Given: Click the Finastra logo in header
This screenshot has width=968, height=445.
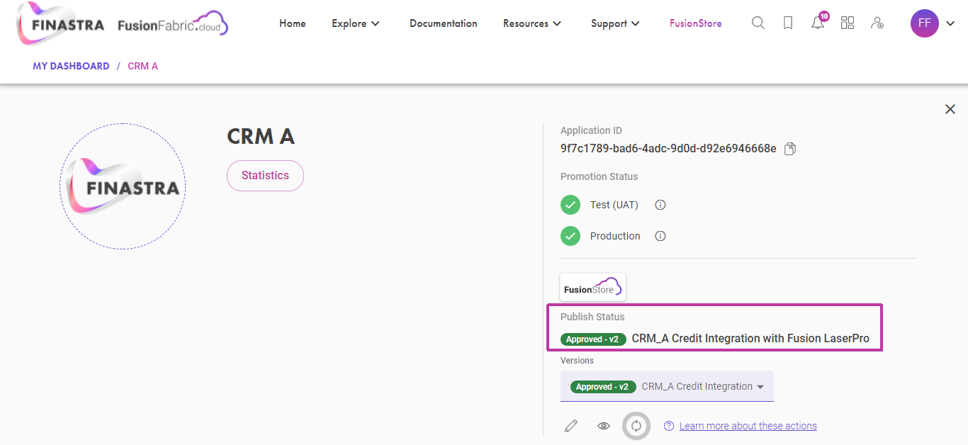Looking at the screenshot, I should click(x=60, y=24).
